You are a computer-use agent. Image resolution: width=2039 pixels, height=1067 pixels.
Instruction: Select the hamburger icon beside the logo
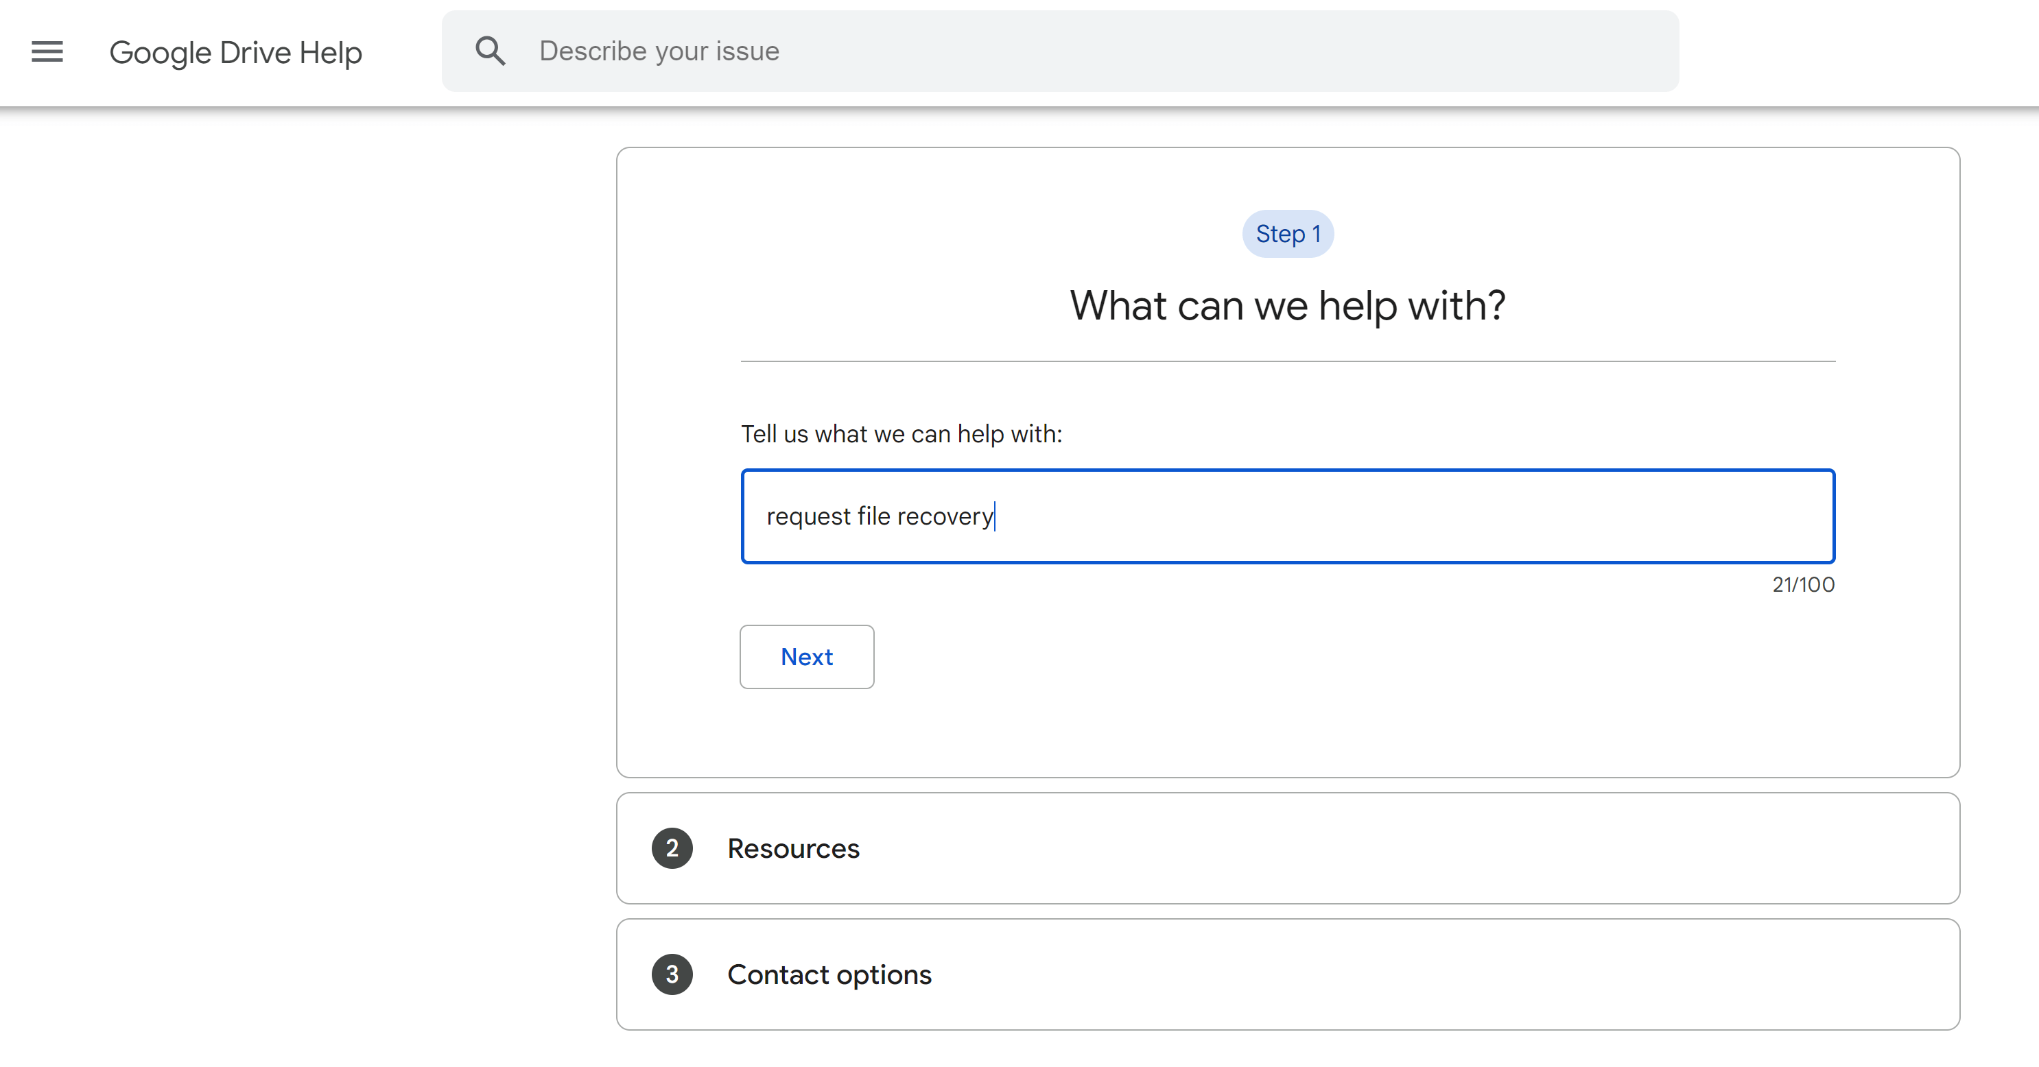click(x=47, y=51)
